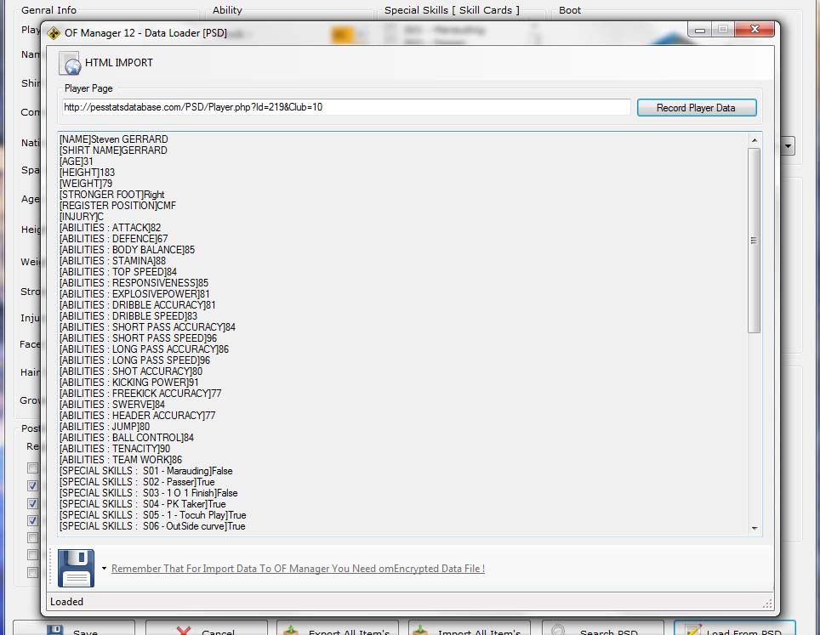Click the magnifier icon on Search PSD
Image resolution: width=820 pixels, height=635 pixels.
(558, 630)
